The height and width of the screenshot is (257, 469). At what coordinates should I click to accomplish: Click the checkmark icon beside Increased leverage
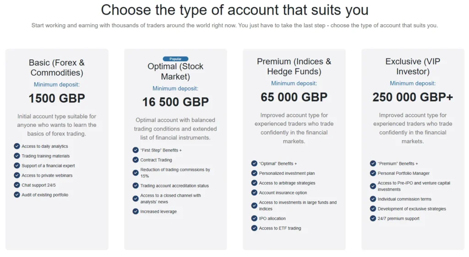136,211
